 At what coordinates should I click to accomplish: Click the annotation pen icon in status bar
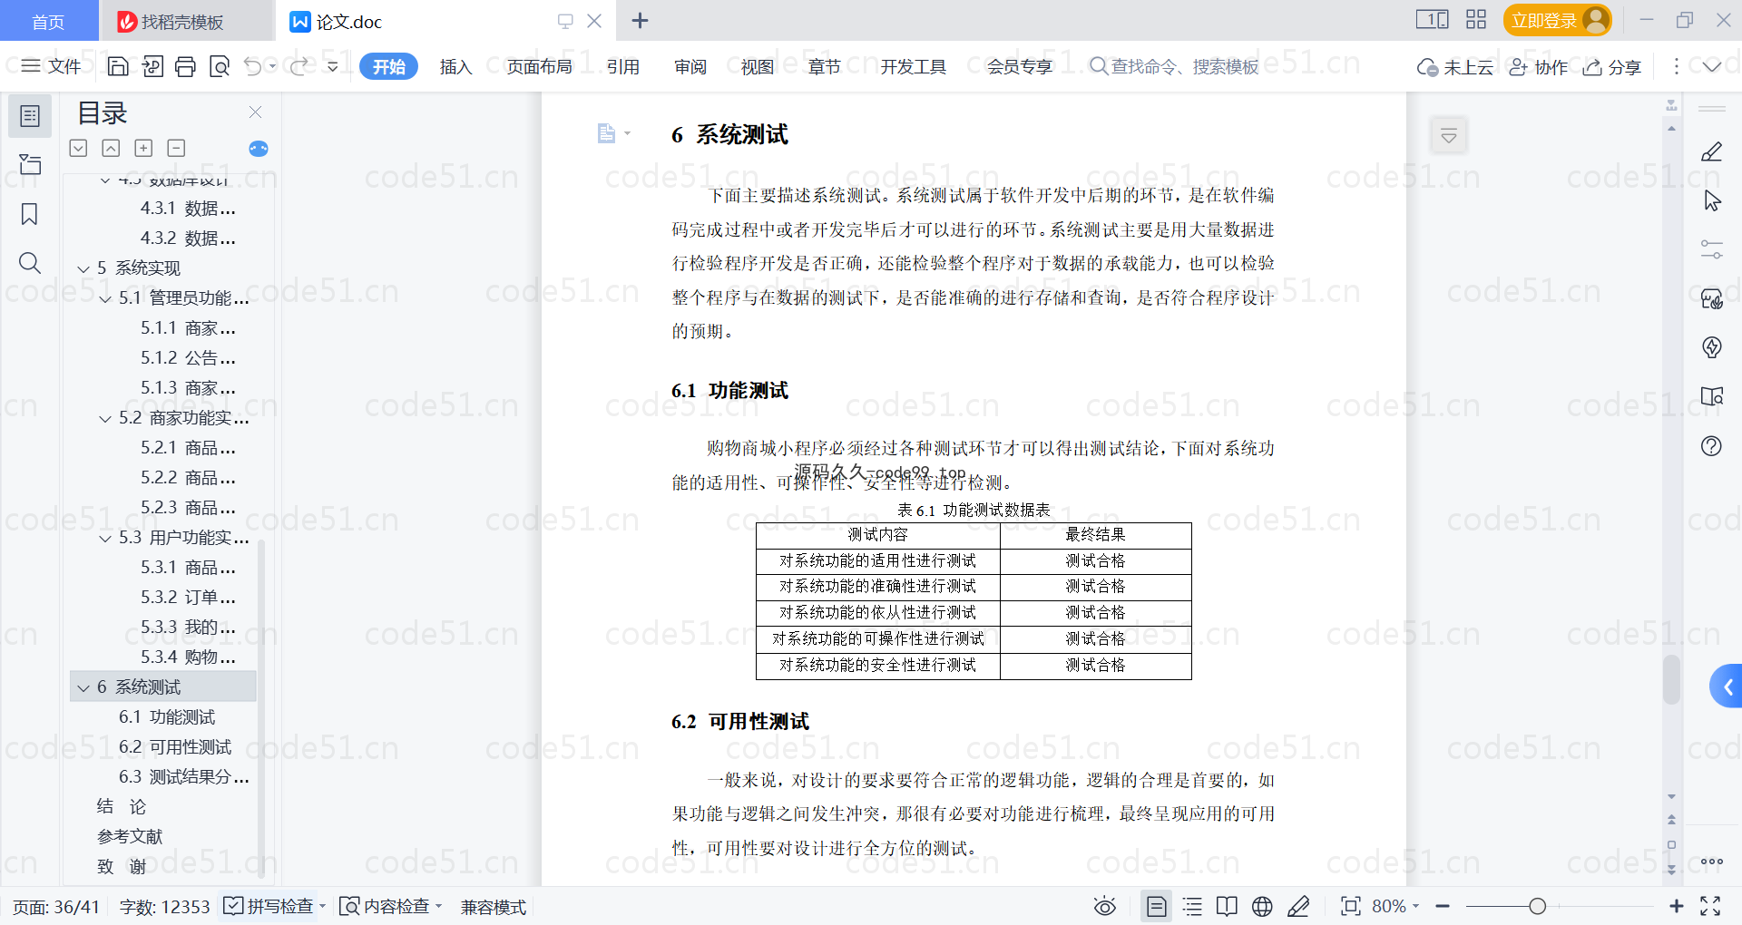(1298, 906)
